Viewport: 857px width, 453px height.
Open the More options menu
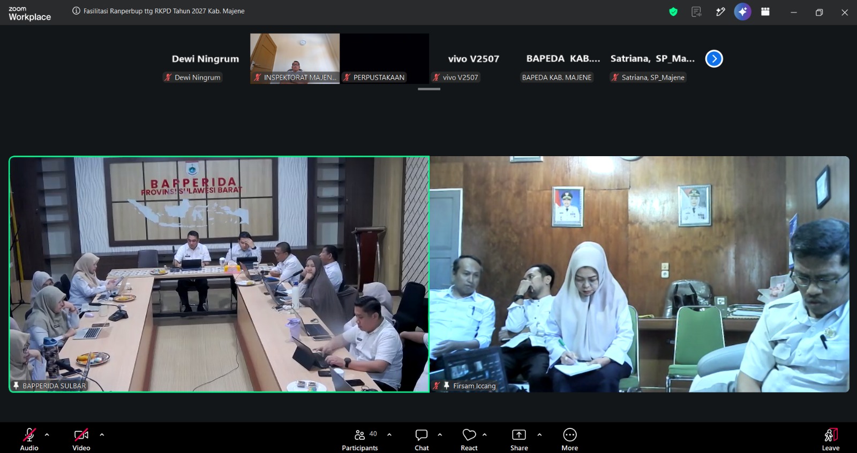[570, 439]
